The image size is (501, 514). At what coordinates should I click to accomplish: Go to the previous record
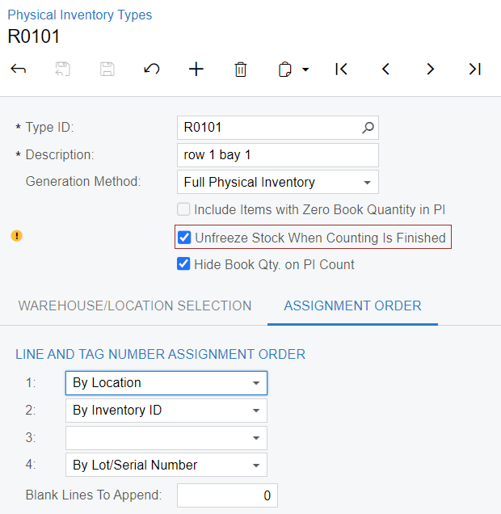386,70
